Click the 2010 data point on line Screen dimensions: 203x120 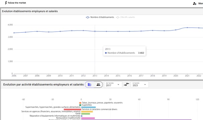click(x=60, y=31)
